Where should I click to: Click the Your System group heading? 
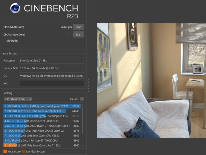10,53
